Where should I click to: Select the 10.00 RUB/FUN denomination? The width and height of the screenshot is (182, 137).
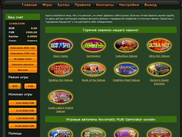tap(23, 126)
